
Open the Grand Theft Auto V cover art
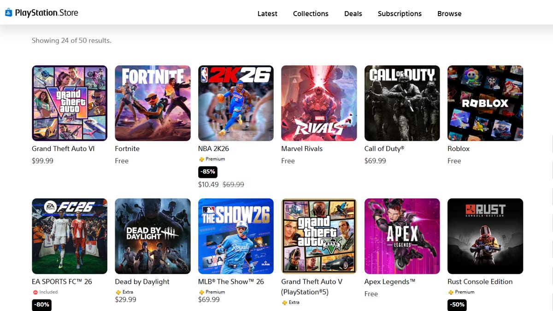pyautogui.click(x=319, y=236)
